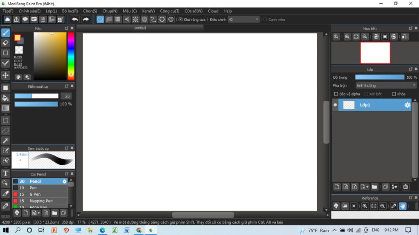Viewport: 419px width, 235px height.
Task: Open the Lớp(L) menu
Action: point(51,11)
